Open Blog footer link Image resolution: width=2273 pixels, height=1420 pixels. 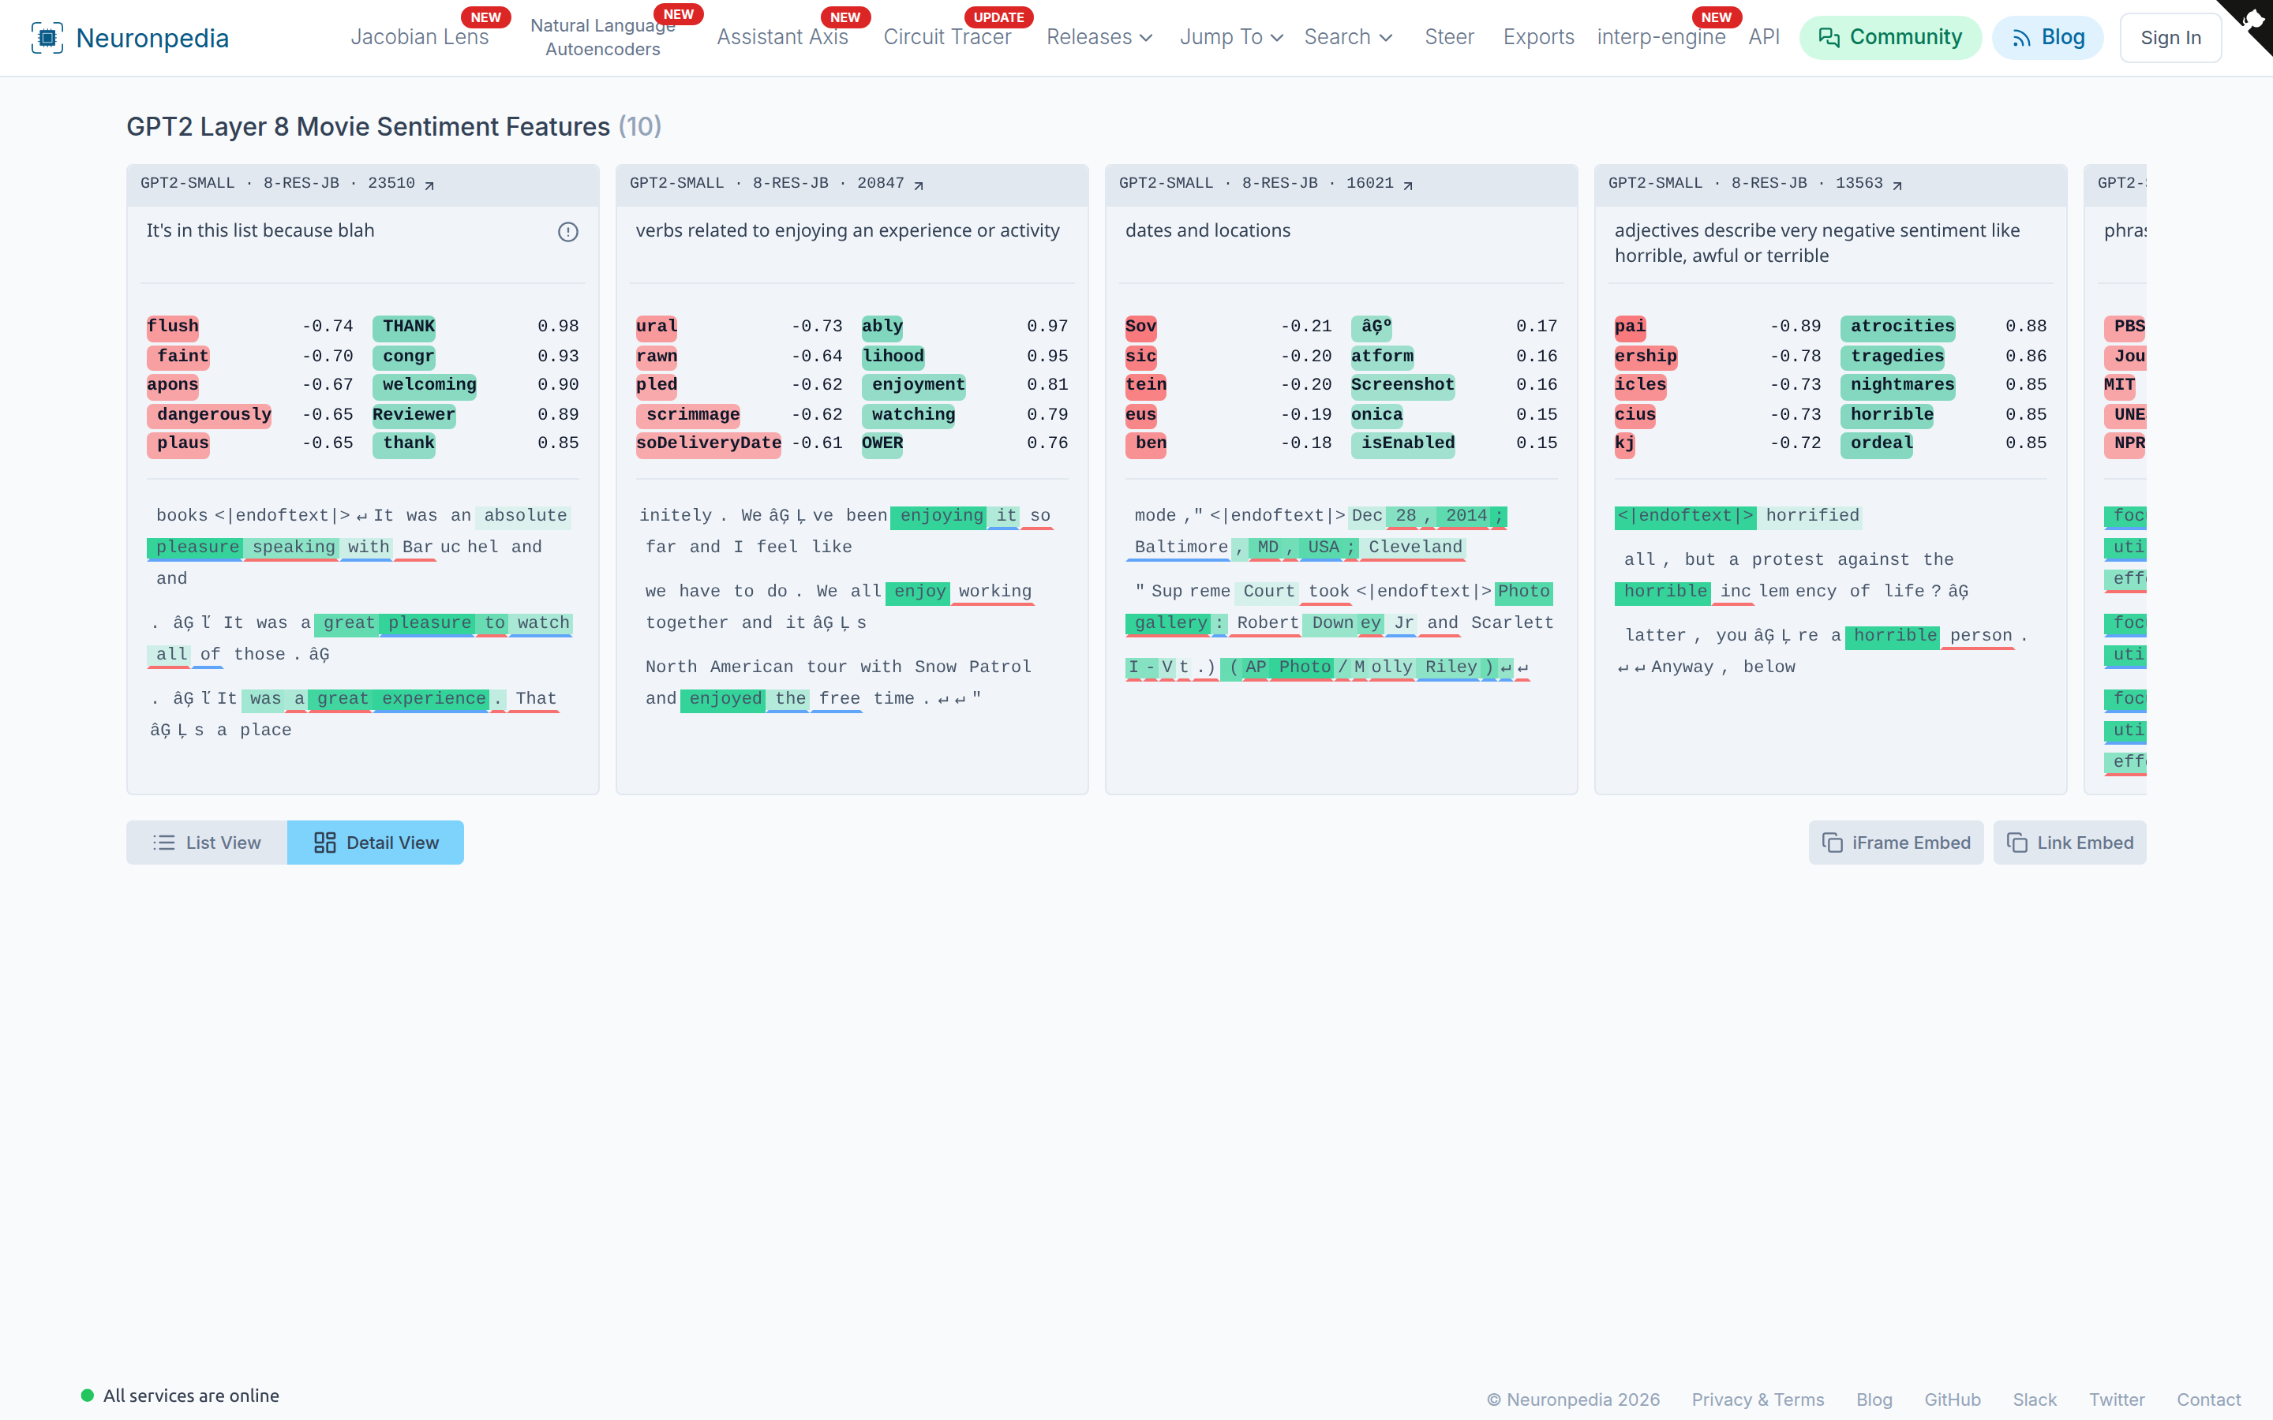pyautogui.click(x=1874, y=1399)
